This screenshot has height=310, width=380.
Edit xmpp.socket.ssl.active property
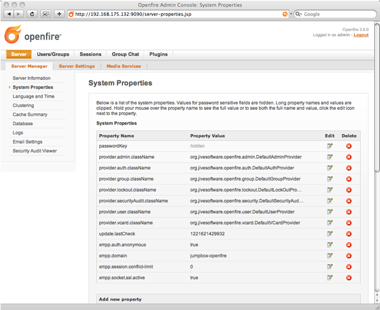point(330,277)
